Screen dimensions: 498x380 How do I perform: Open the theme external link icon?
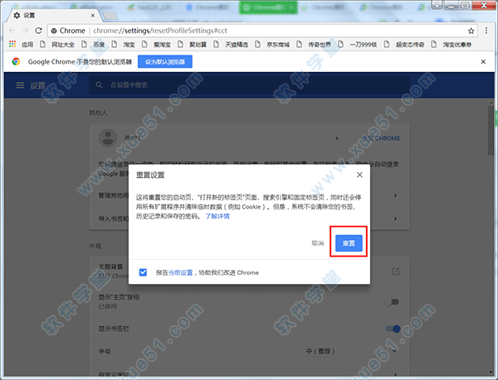coord(395,272)
